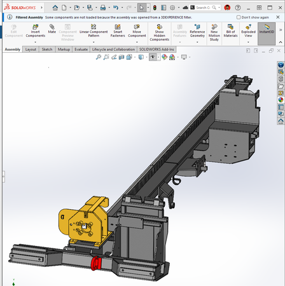
Task: Create an Exploded View
Action: [x=248, y=31]
